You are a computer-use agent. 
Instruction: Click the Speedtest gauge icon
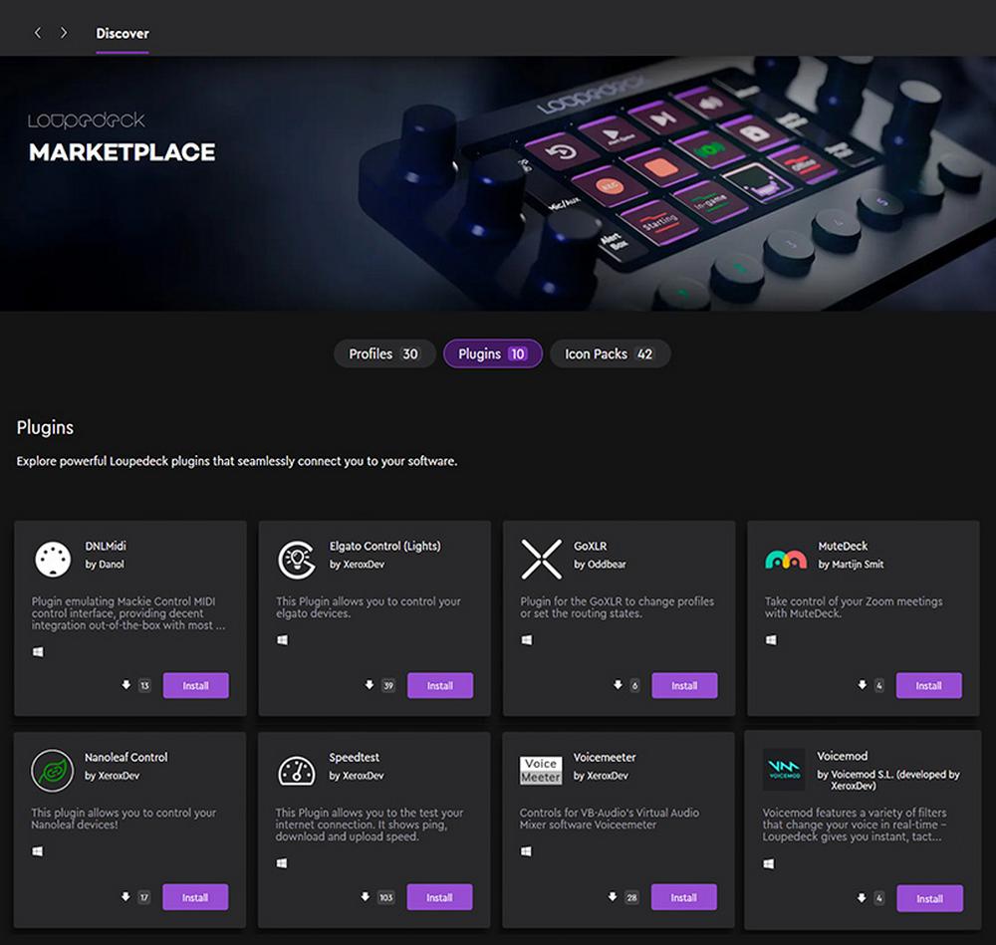(x=296, y=771)
